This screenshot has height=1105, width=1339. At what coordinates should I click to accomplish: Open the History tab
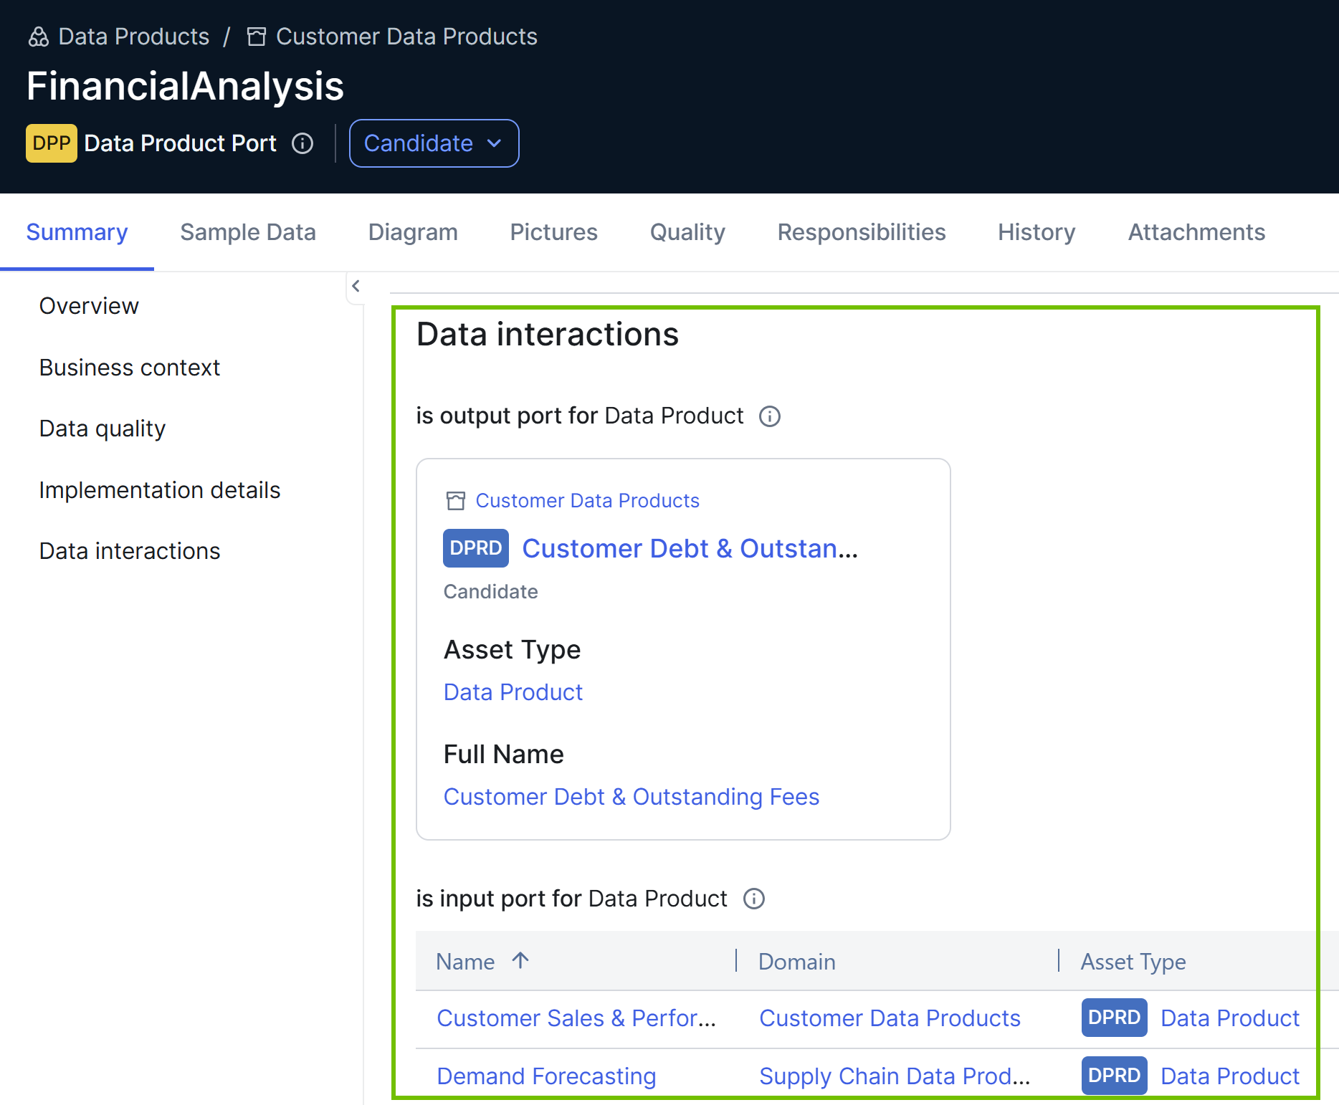[x=1037, y=232]
